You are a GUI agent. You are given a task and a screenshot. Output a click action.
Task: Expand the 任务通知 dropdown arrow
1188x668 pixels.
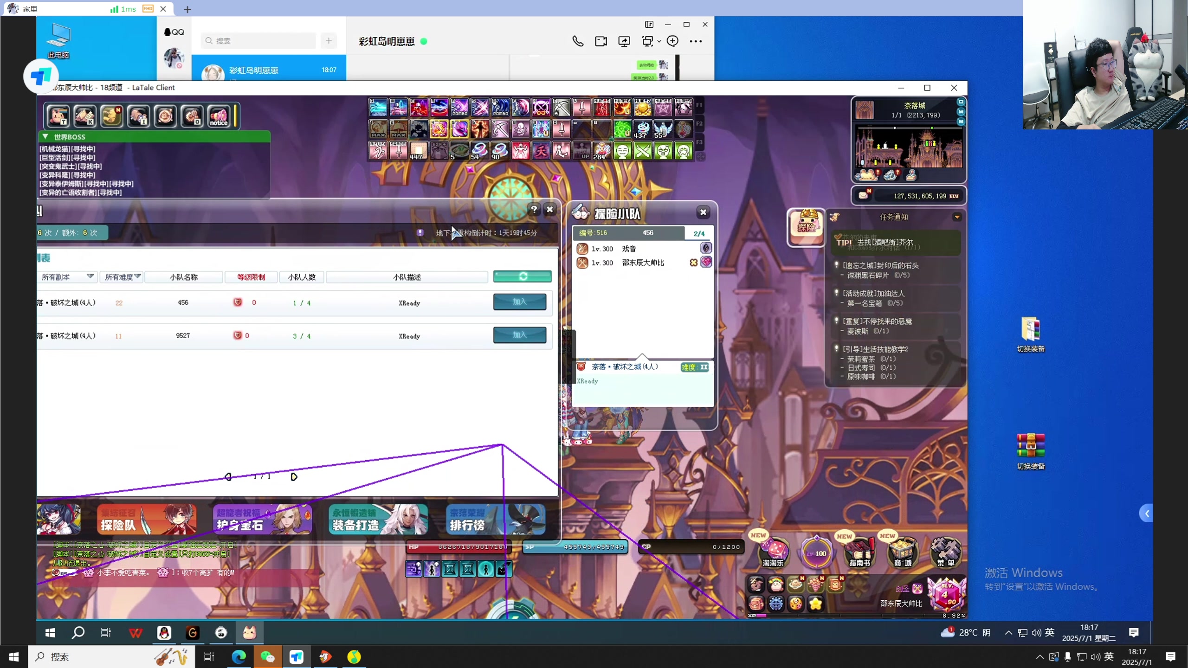point(957,217)
